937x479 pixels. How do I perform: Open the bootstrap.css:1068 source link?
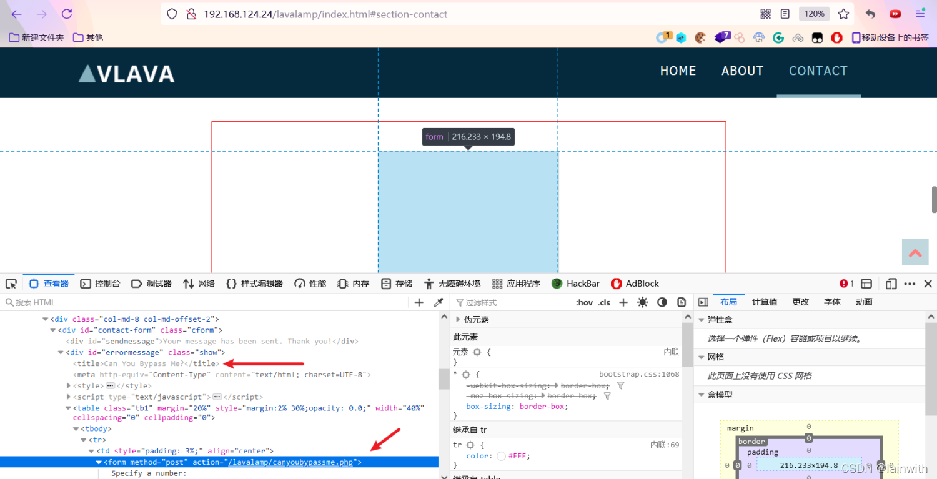point(639,374)
